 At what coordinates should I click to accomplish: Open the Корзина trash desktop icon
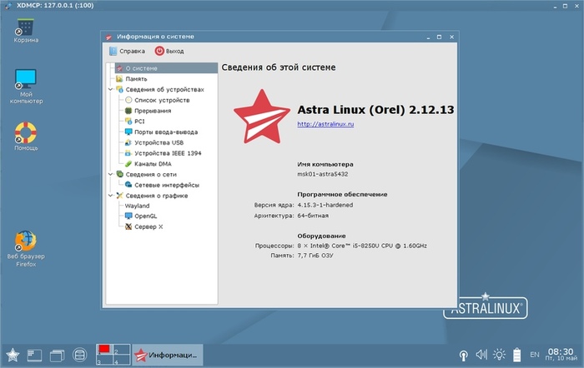pyautogui.click(x=26, y=31)
